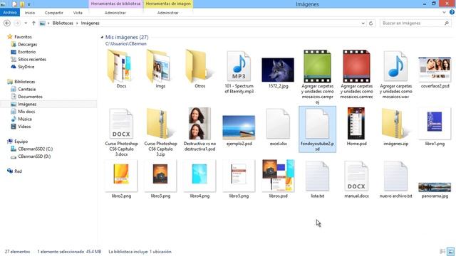The width and height of the screenshot is (456, 256).
Task: Click Bibliotecas in the address path
Action: [x=63, y=23]
